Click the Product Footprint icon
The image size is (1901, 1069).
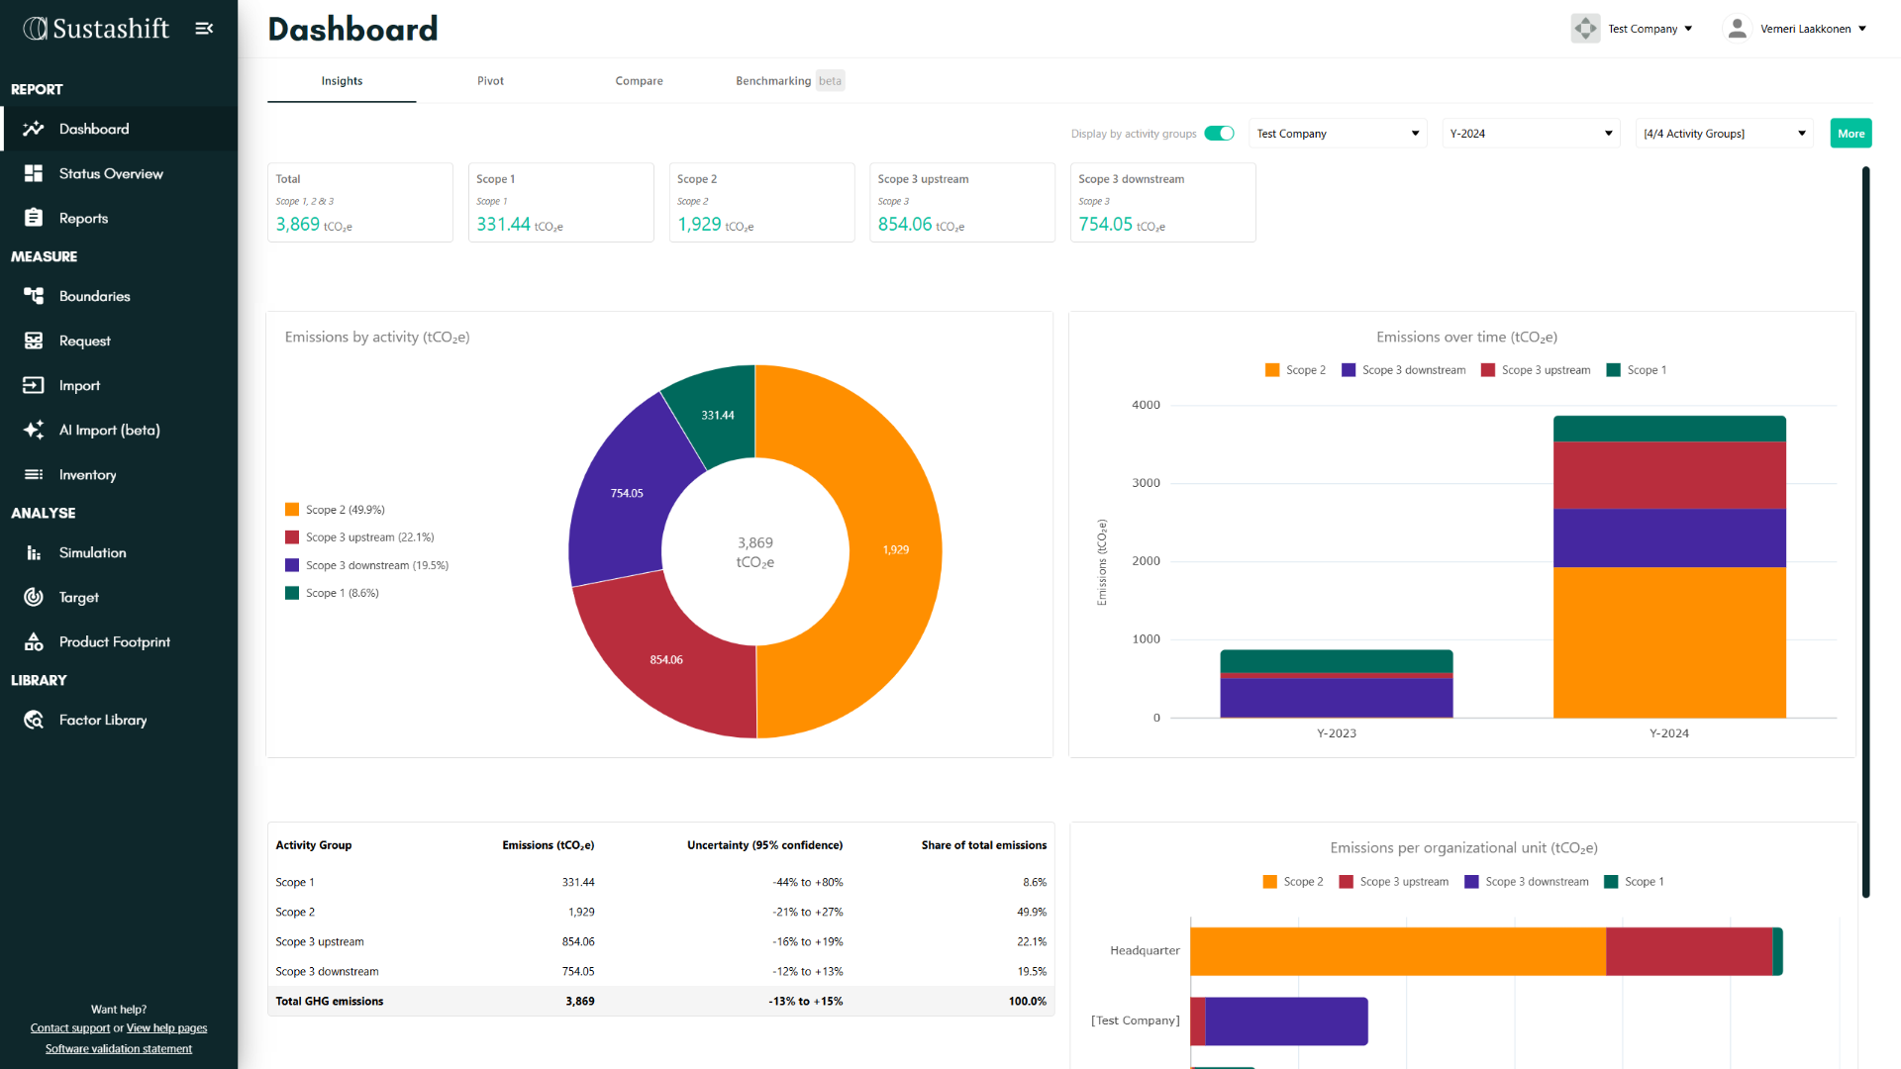click(34, 641)
